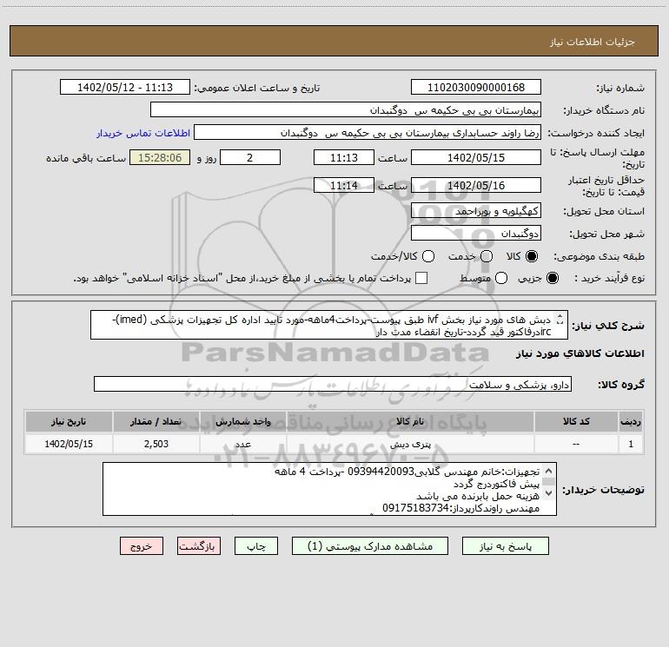Click the توضیحات خریدار text area
Image resolution: width=669 pixels, height=647 pixels.
click(x=329, y=489)
